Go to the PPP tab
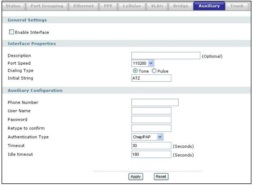Viewport: 253px width, 185px height. pos(108,6)
